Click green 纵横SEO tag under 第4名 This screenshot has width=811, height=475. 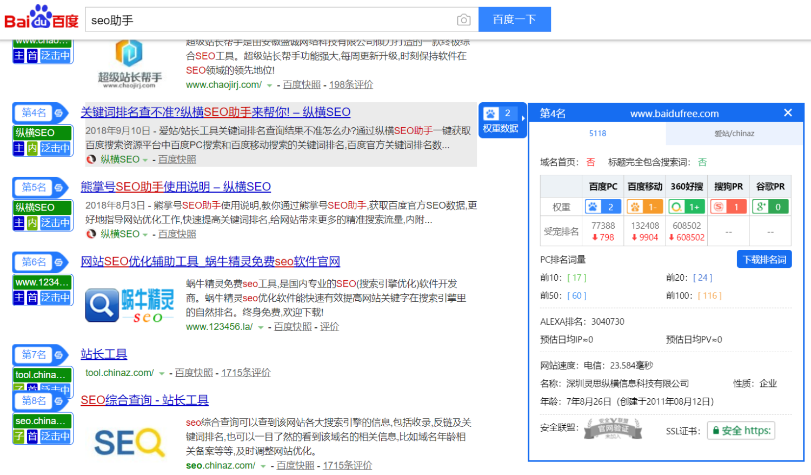(x=43, y=133)
